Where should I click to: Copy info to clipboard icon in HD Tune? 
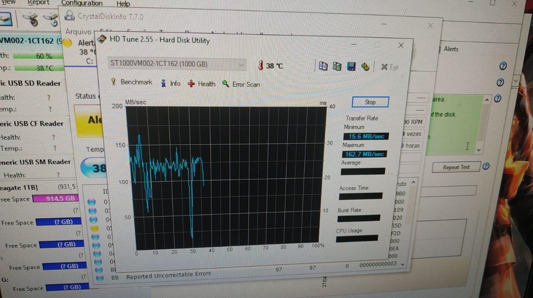click(x=323, y=66)
